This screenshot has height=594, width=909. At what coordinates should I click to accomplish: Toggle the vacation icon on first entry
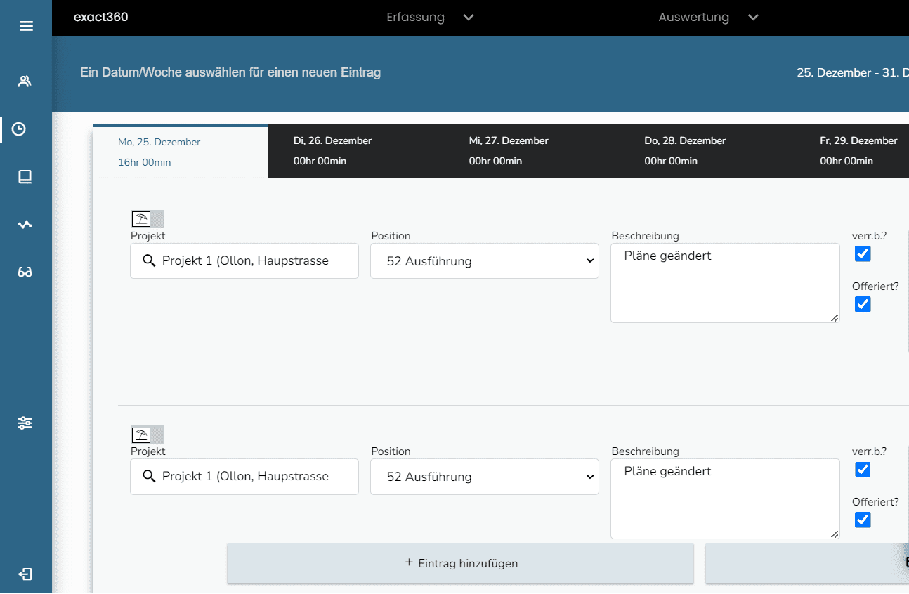pyautogui.click(x=142, y=218)
